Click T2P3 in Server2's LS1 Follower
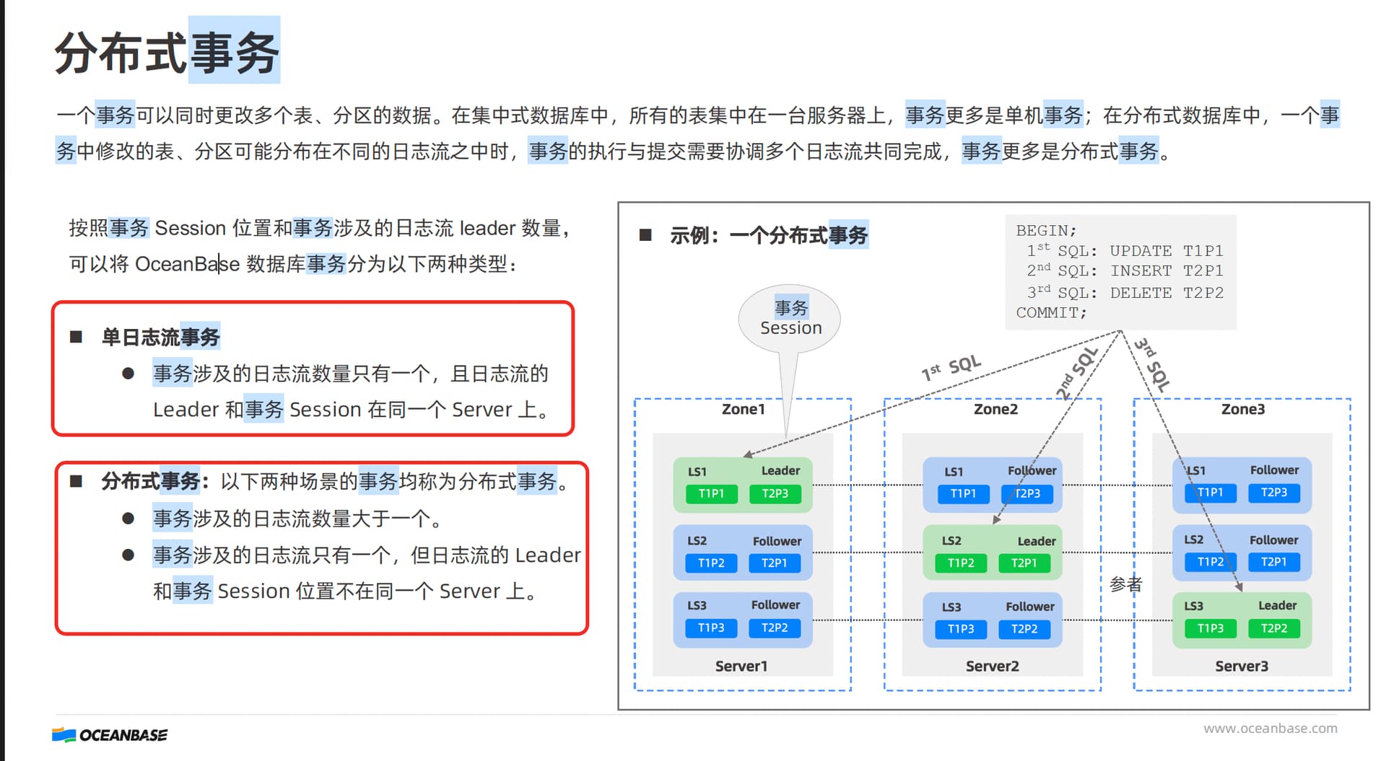Image resolution: width=1386 pixels, height=761 pixels. coord(1027,493)
